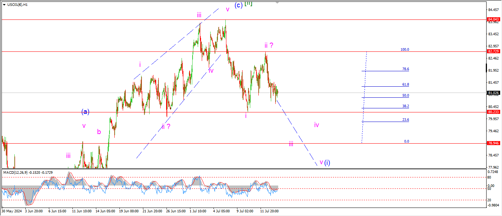Click the Fibonacci 78.6 level label
The width and height of the screenshot is (502, 216).
tap(405, 69)
